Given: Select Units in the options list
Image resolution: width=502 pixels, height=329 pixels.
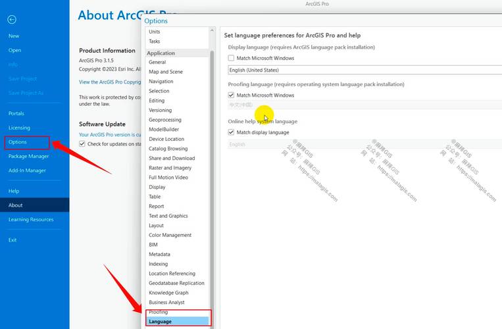Looking at the screenshot, I should [x=155, y=32].
